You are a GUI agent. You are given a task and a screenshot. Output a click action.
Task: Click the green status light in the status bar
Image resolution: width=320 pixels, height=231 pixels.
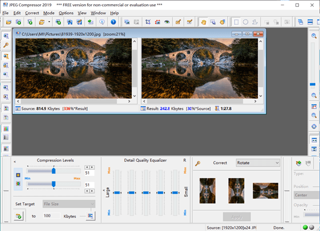tap(305, 227)
